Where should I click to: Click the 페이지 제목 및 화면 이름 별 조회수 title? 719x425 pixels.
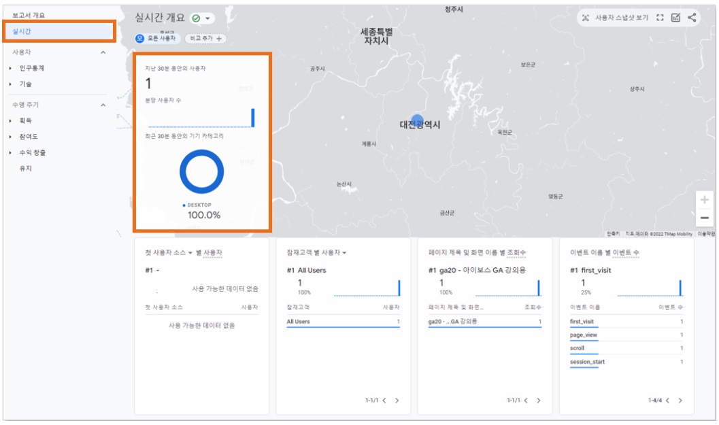coord(477,252)
